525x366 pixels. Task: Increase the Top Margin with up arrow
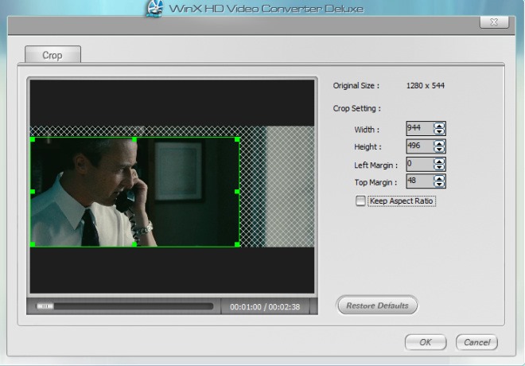click(439, 178)
